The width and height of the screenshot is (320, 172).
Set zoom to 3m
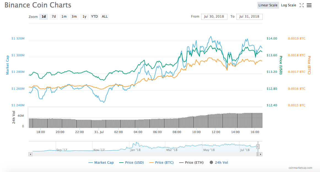click(74, 17)
